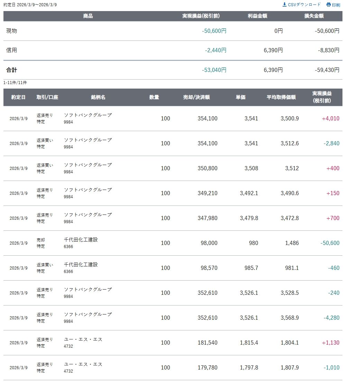
Task: Click the 平均取得価額 column header
Action: pos(281,97)
